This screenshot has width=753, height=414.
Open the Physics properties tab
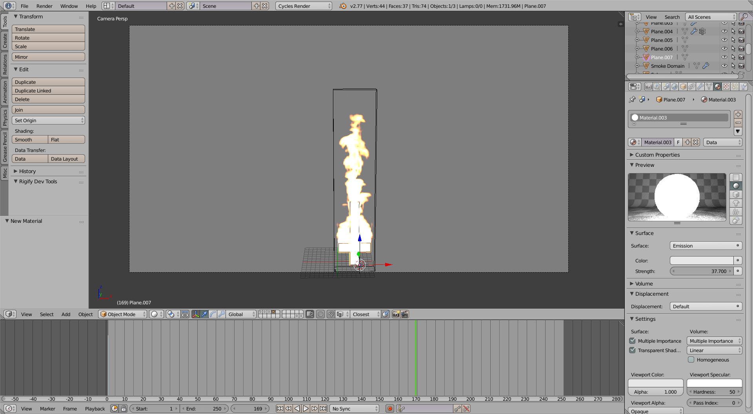pyautogui.click(x=744, y=87)
